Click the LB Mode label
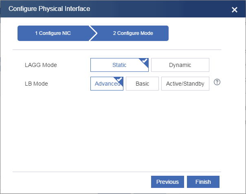Image resolution: width=246 pixels, height=194 pixels. click(x=36, y=84)
